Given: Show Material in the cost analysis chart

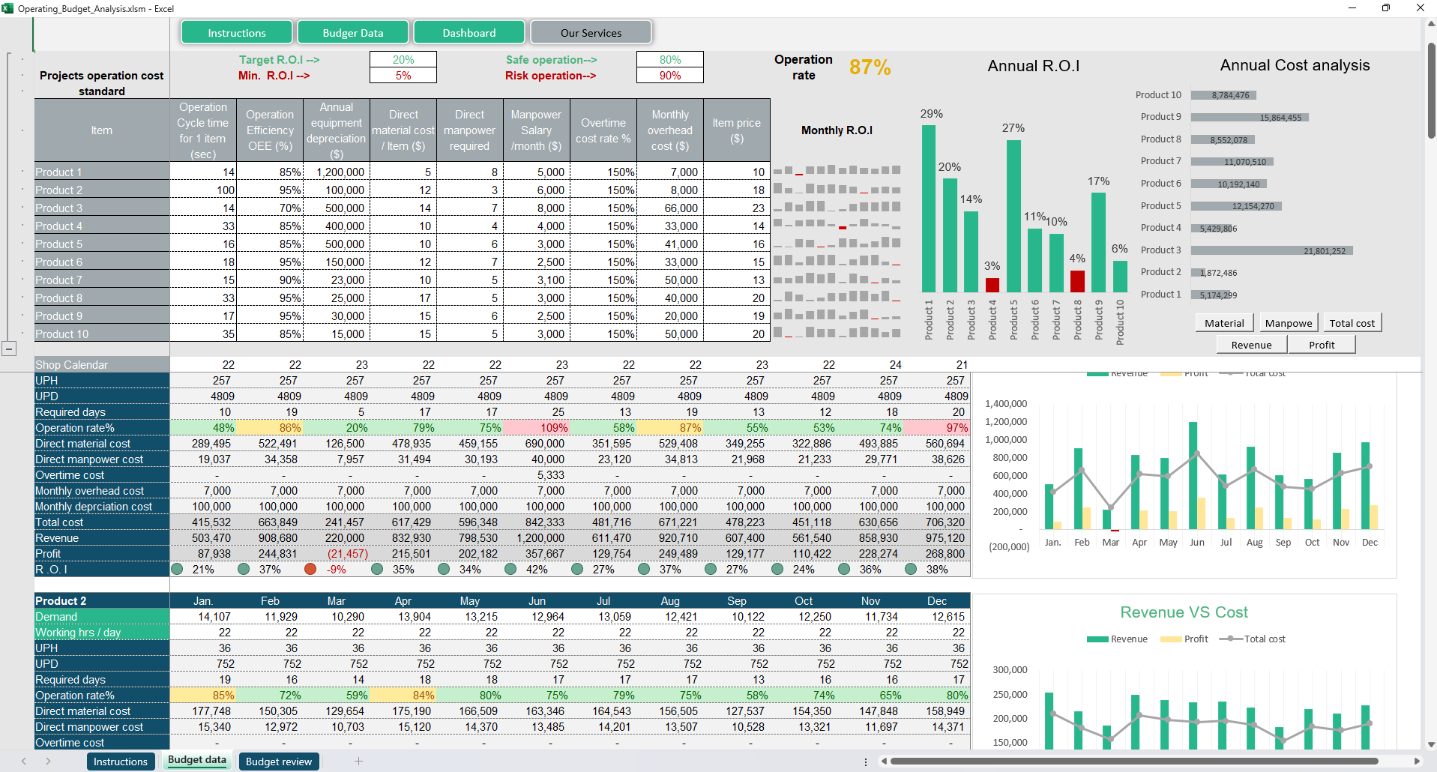Looking at the screenshot, I should pyautogui.click(x=1224, y=323).
